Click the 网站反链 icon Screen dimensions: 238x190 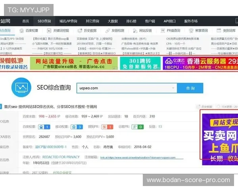point(135,31)
